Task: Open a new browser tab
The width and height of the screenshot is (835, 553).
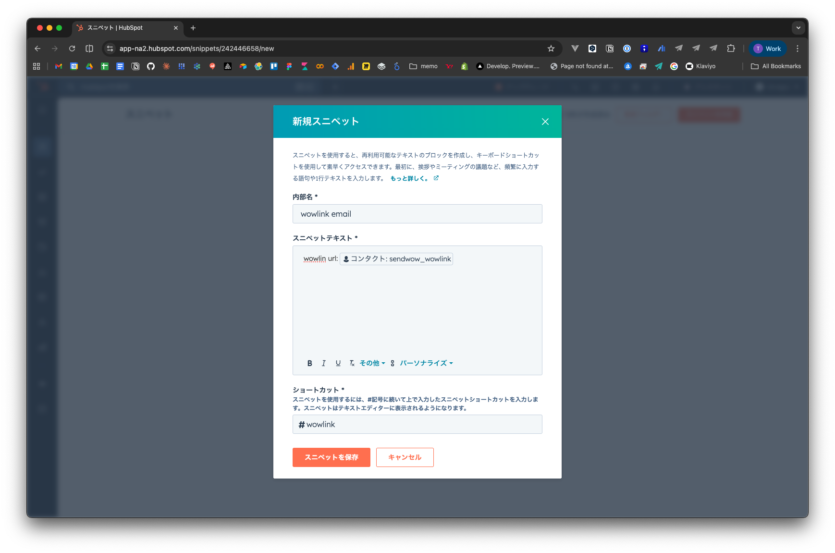Action: pos(193,28)
